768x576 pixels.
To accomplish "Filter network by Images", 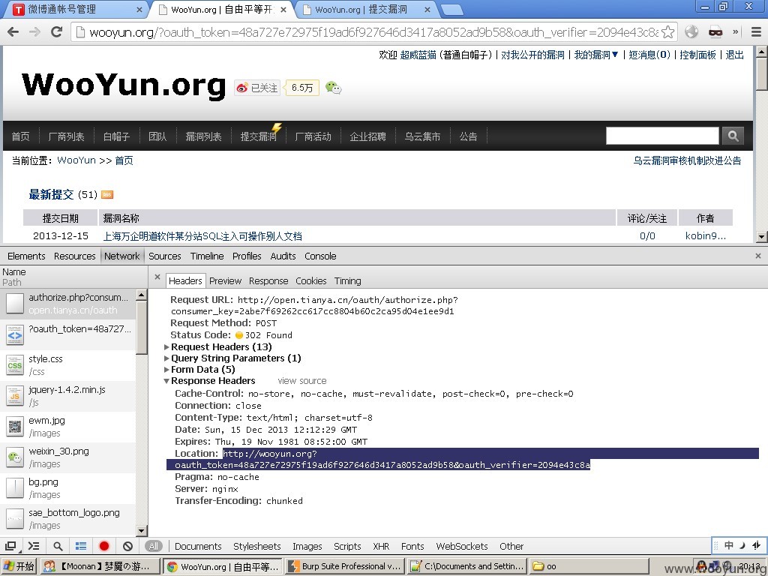I will coord(307,546).
